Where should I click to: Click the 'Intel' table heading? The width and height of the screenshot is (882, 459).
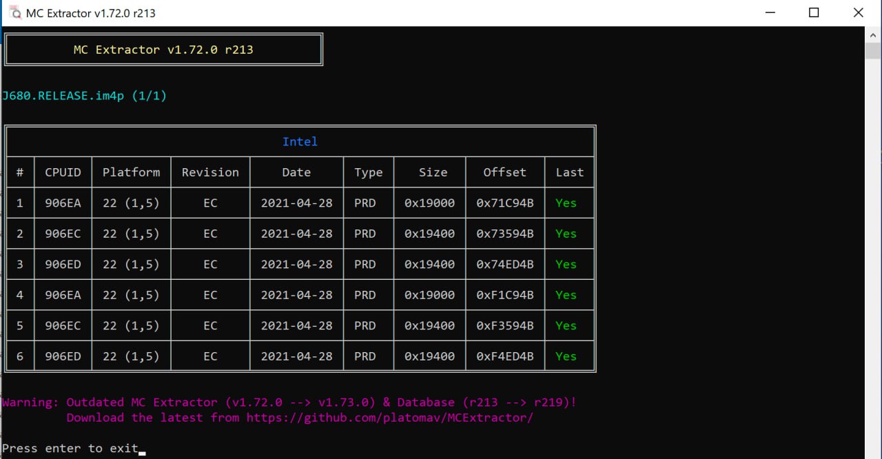(300, 141)
